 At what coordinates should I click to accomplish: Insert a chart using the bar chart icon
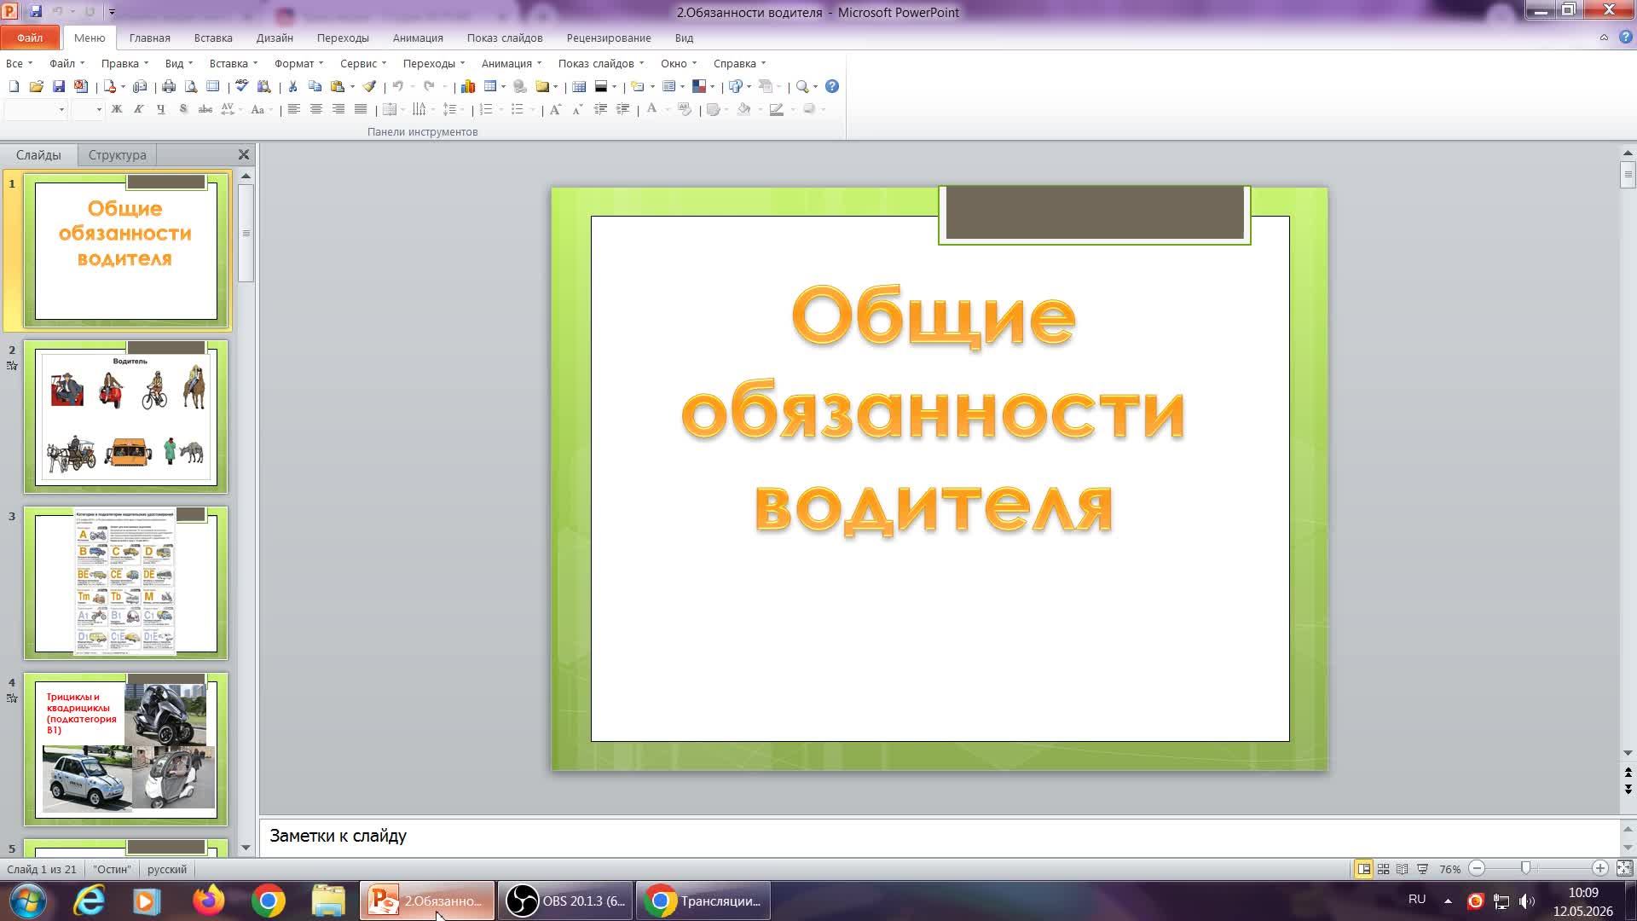pyautogui.click(x=468, y=86)
